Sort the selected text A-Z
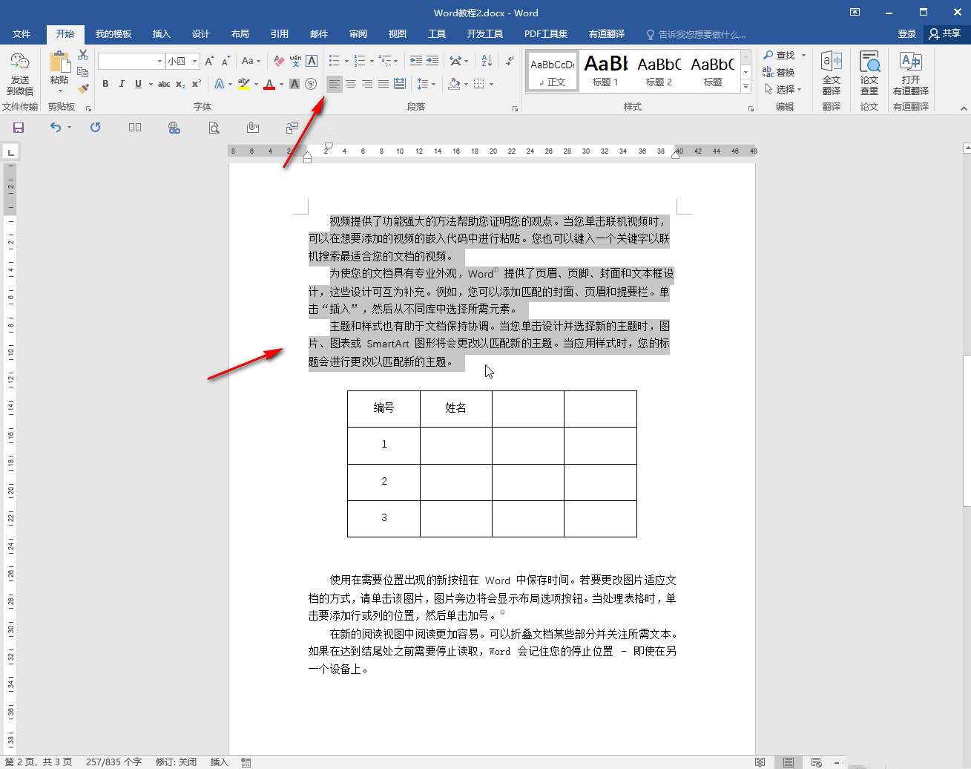Viewport: 971px width, 769px height. (x=487, y=61)
